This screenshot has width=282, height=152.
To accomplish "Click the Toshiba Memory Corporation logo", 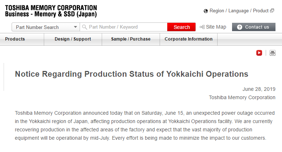I will click(x=51, y=8).
